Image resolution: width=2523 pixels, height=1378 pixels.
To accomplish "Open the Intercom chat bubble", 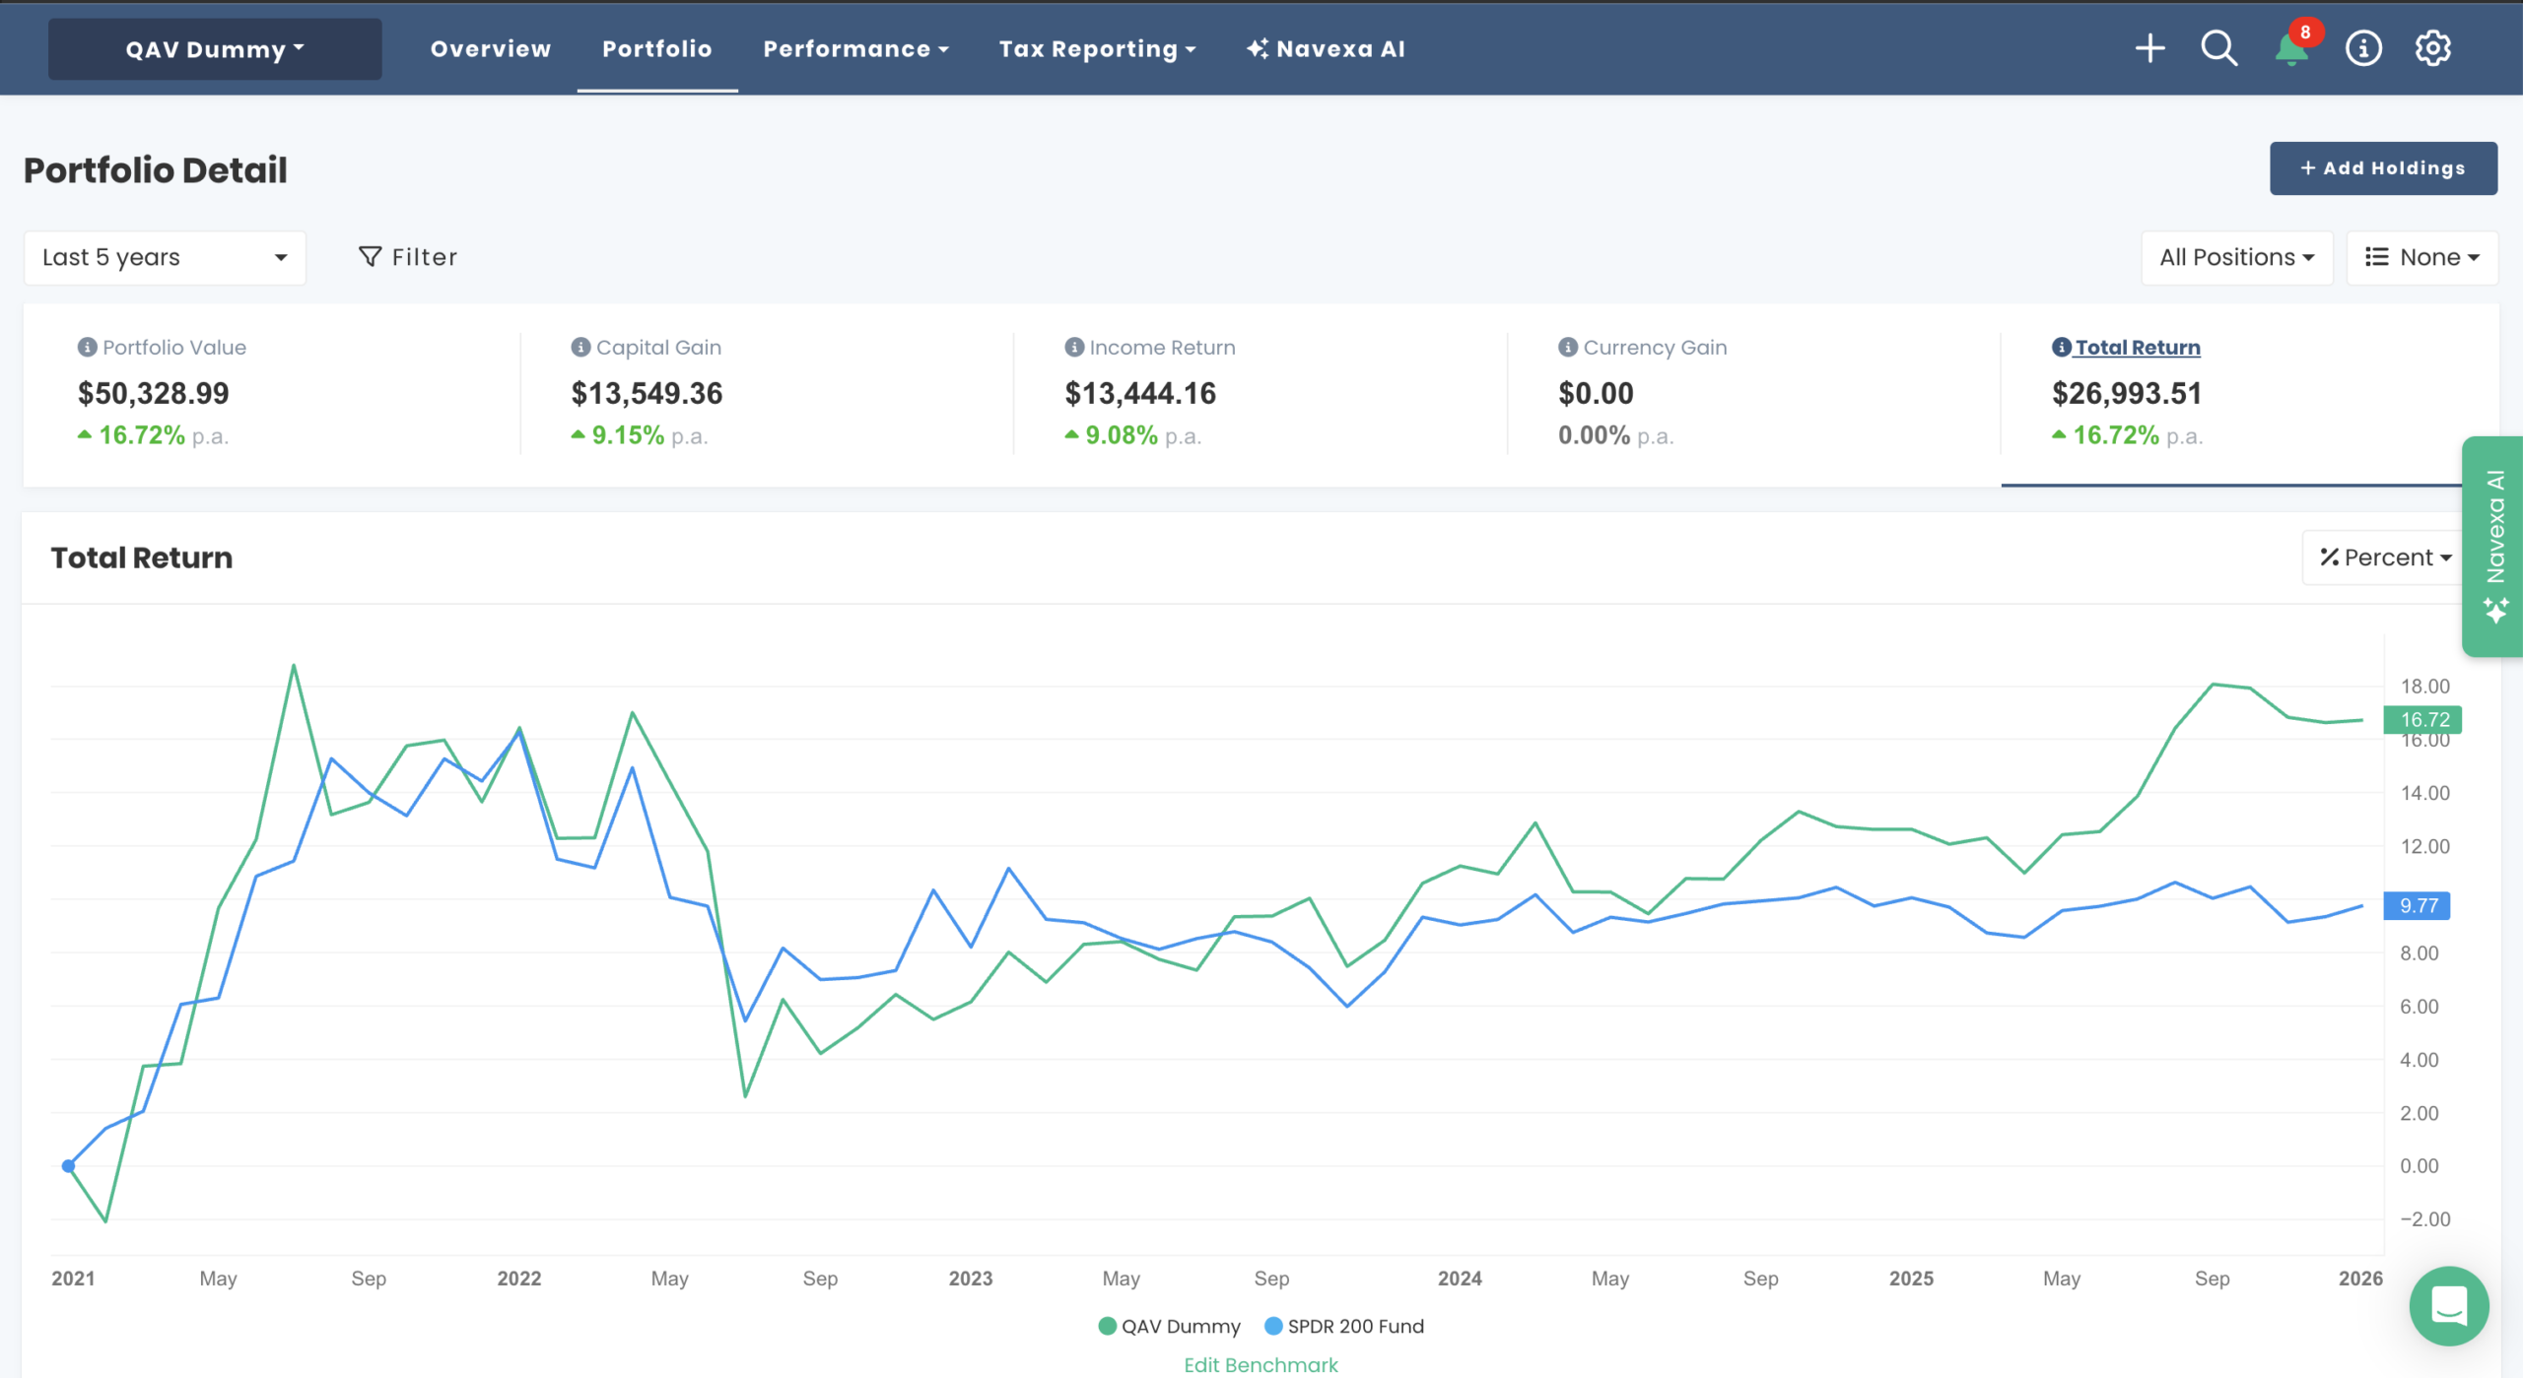I will click(x=2450, y=1306).
